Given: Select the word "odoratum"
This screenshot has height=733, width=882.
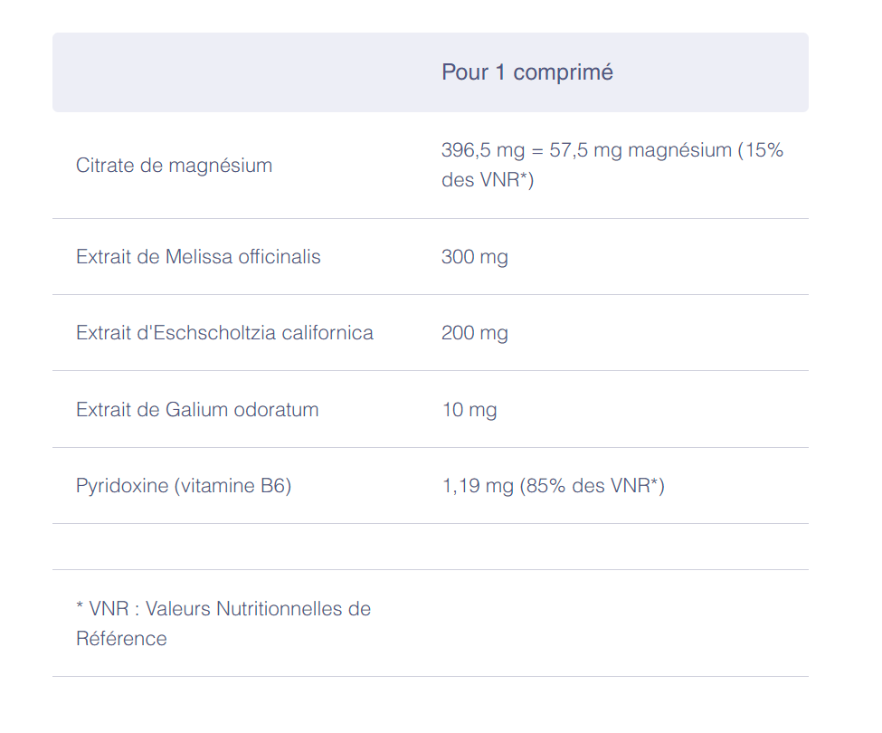Looking at the screenshot, I should 276,410.
